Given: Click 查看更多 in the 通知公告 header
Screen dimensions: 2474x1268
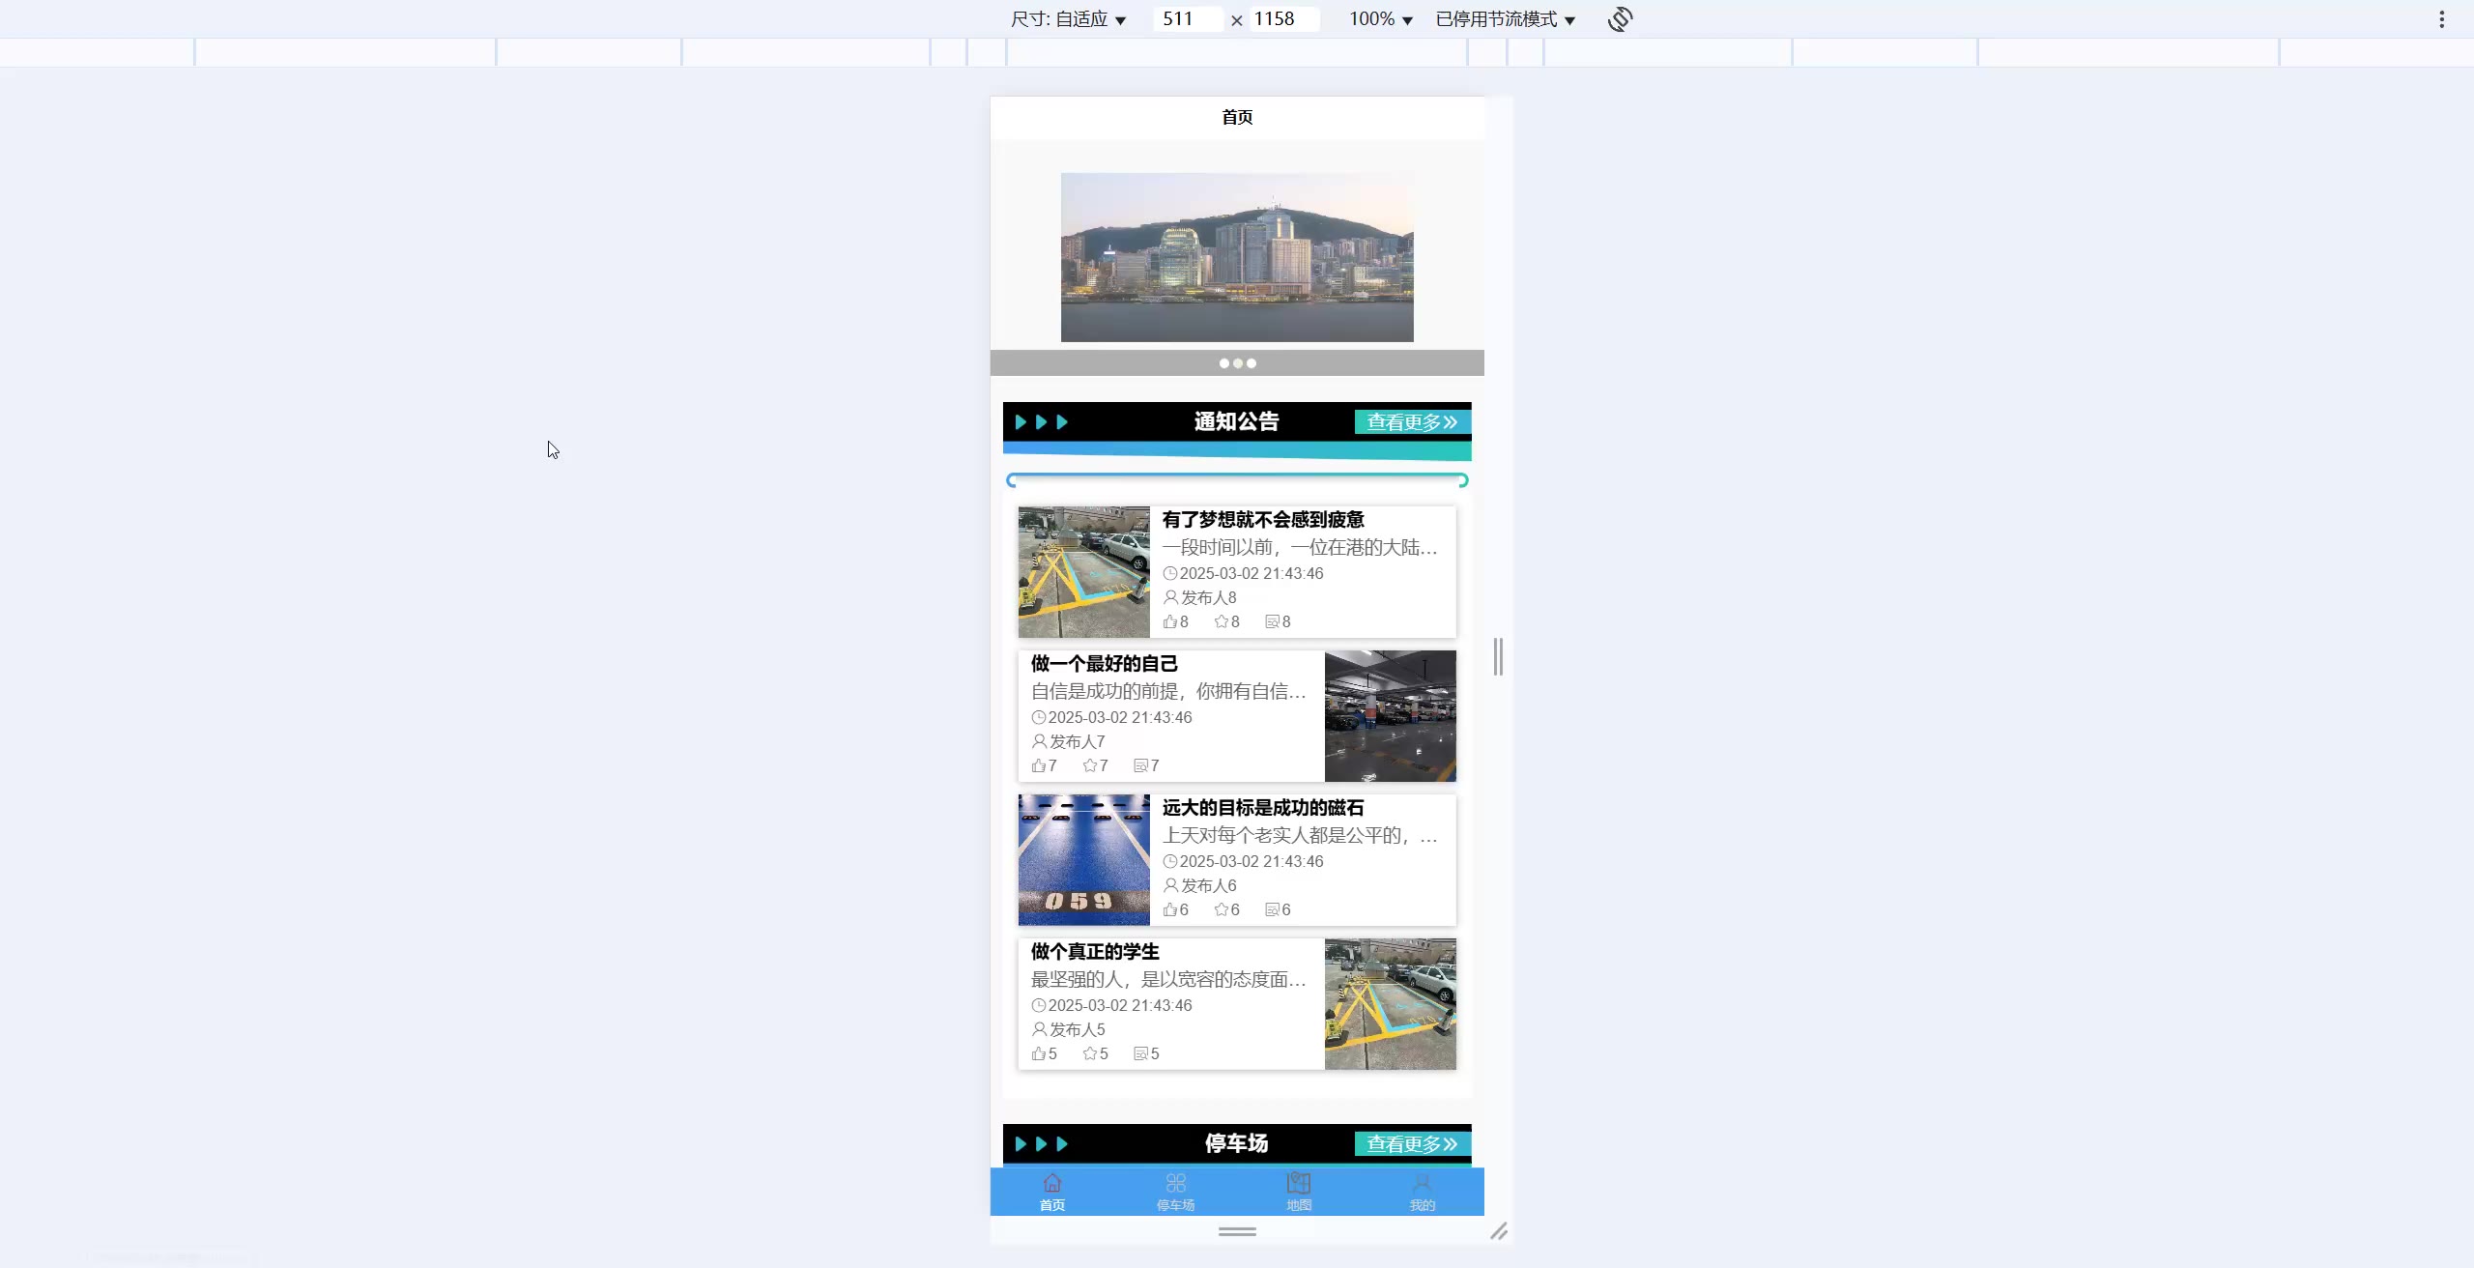Looking at the screenshot, I should point(1411,422).
